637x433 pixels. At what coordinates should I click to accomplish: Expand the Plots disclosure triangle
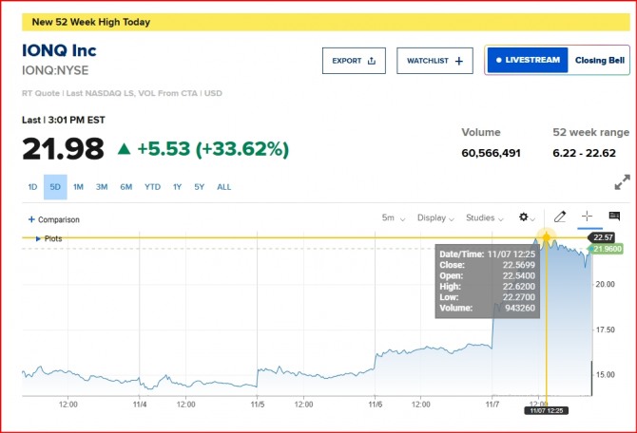pyautogui.click(x=38, y=238)
